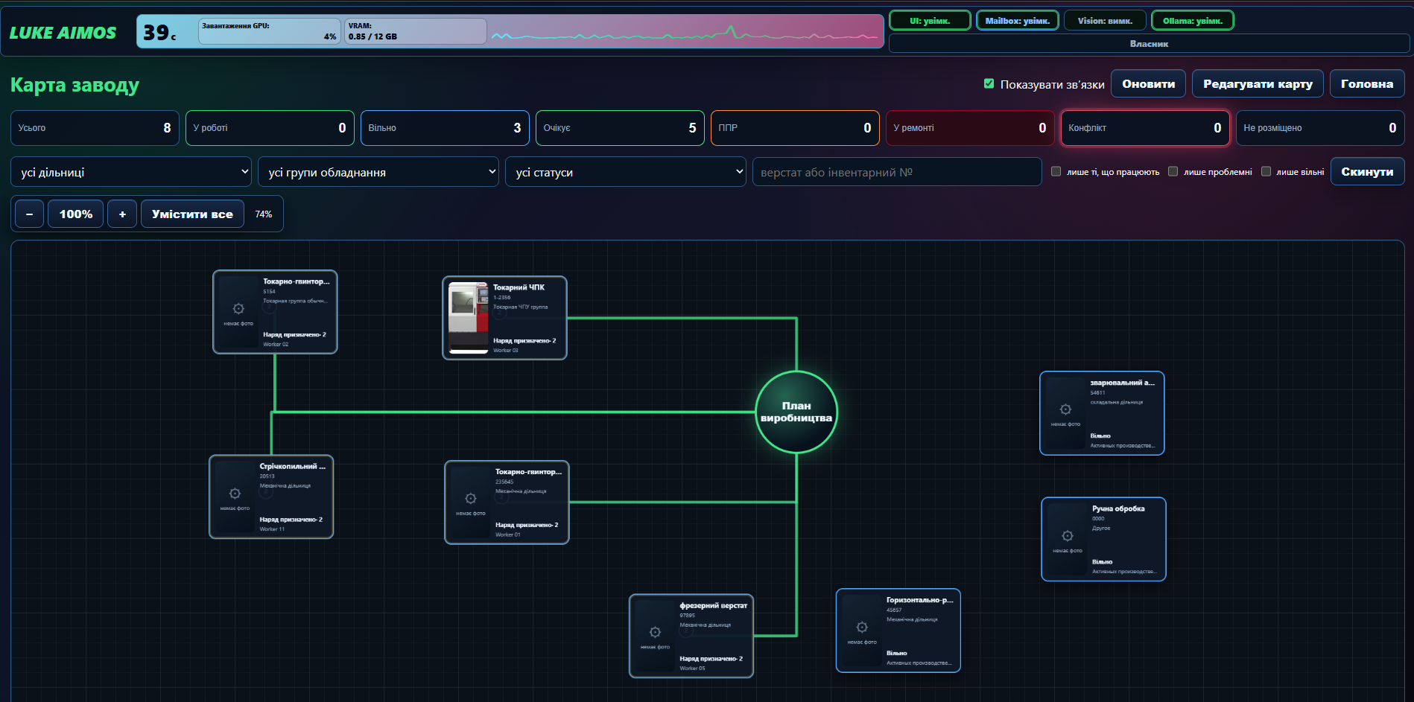The image size is (1414, 702).
Task: Focus верстат або інвентарний № search field
Action: [897, 172]
